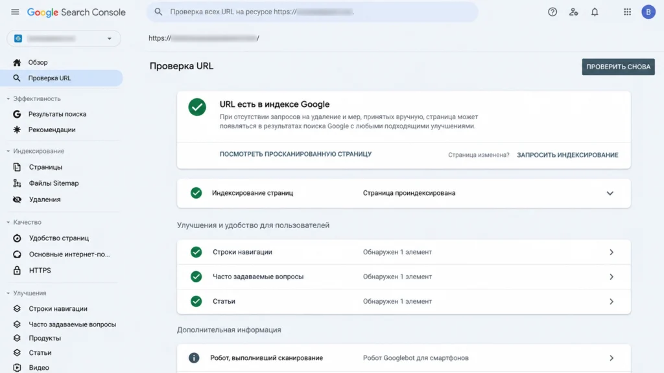Click the Файлы Sitemap icon
664x373 pixels.
[x=17, y=183]
